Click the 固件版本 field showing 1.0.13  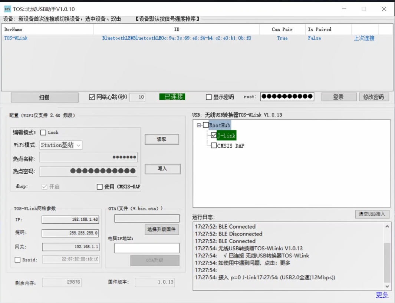(155, 282)
